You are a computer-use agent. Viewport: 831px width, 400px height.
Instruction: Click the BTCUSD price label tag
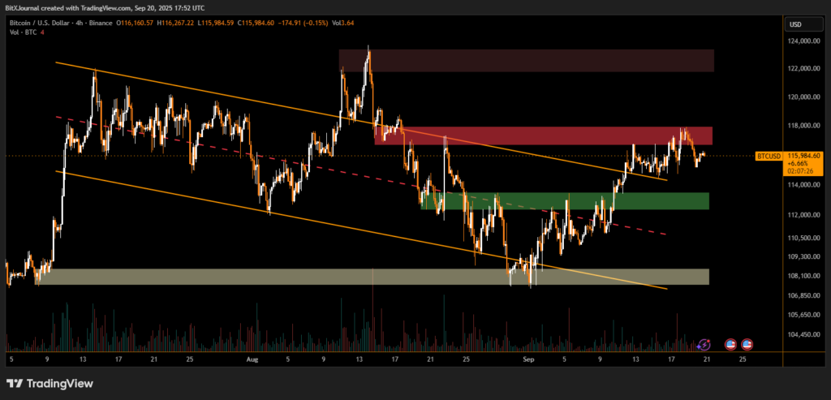(x=767, y=155)
